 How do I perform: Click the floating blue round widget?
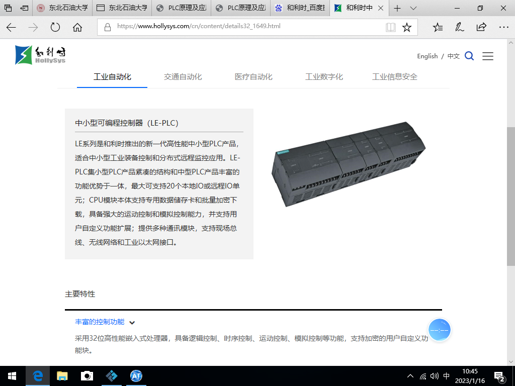[440, 330]
